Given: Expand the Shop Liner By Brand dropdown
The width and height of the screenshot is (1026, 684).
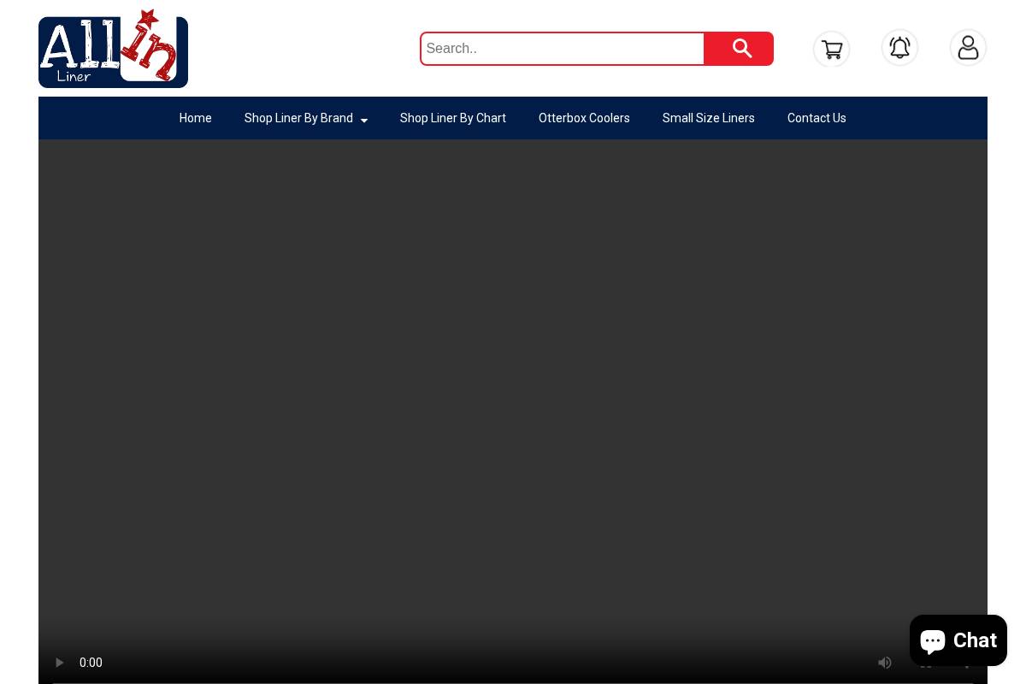Looking at the screenshot, I should 298,118.
